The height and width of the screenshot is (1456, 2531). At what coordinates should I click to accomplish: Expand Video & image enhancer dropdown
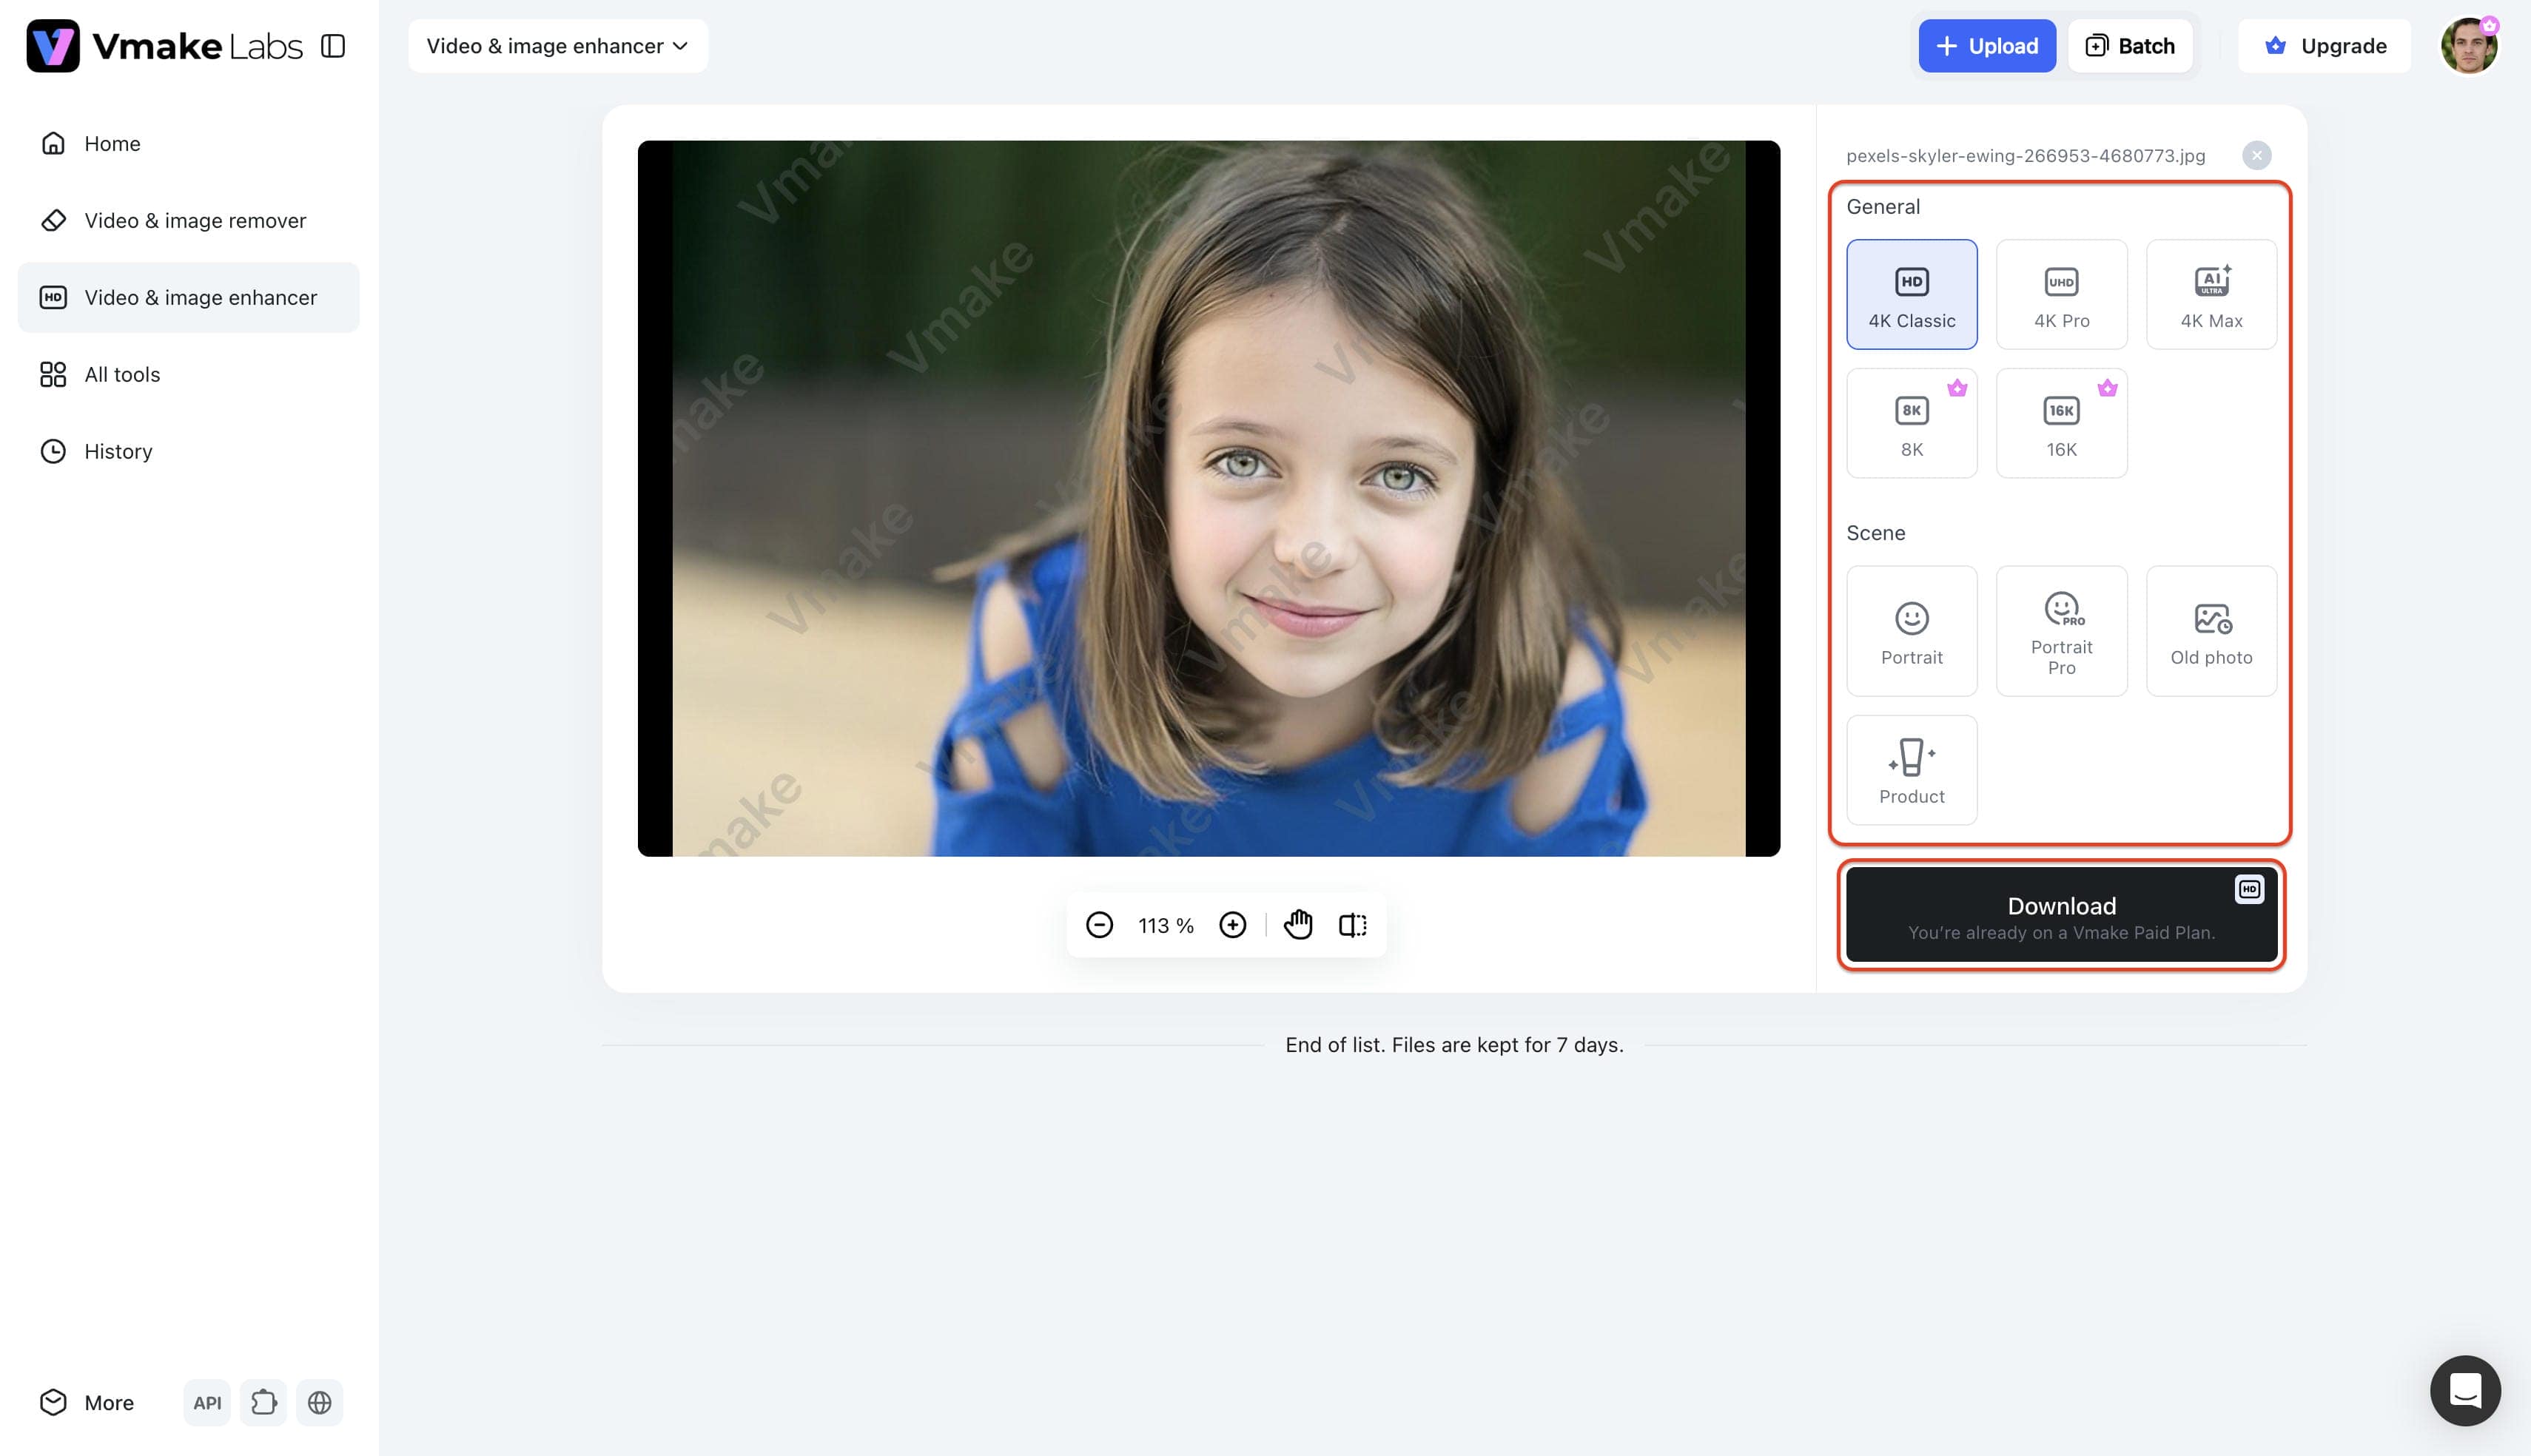pyautogui.click(x=558, y=46)
